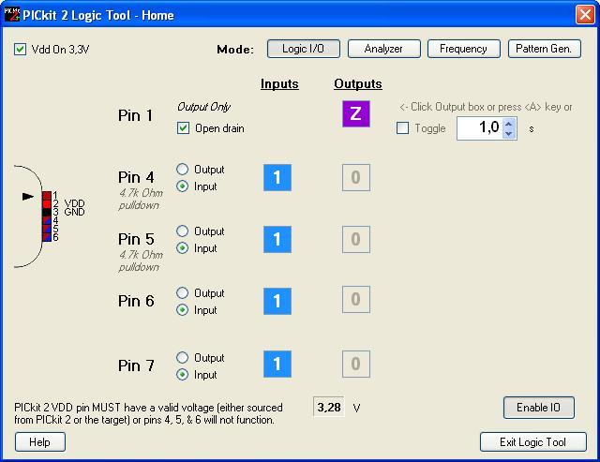
Task: Set Pin 5 to Output
Action: 183,231
